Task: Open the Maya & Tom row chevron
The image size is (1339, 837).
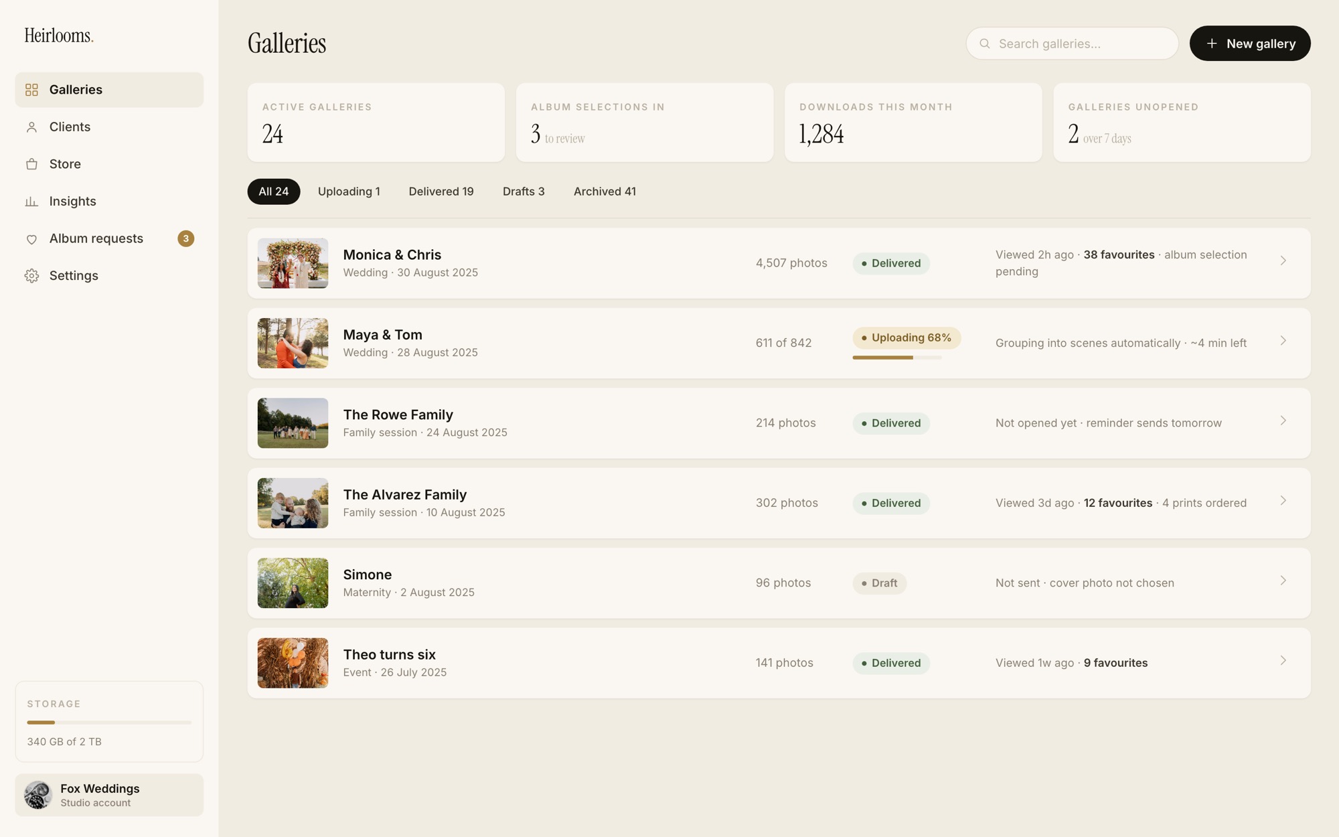Action: (1283, 341)
